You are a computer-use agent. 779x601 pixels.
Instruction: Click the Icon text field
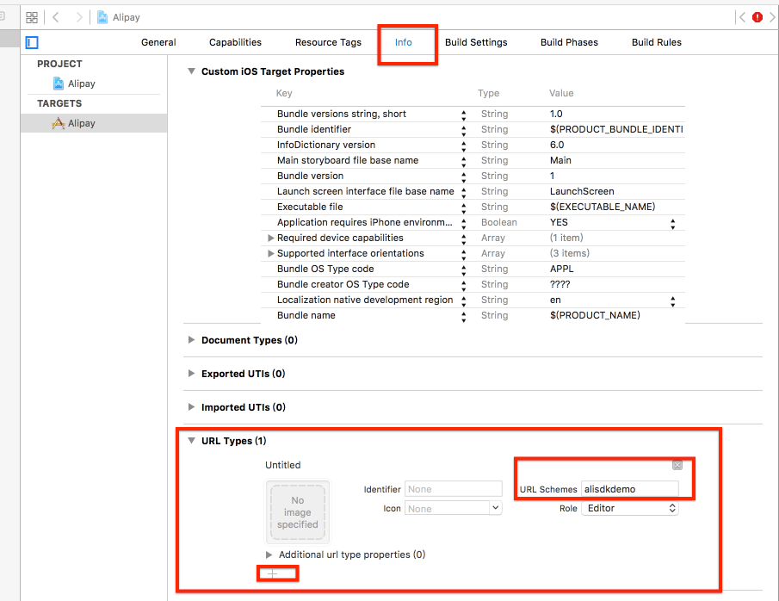pos(447,508)
